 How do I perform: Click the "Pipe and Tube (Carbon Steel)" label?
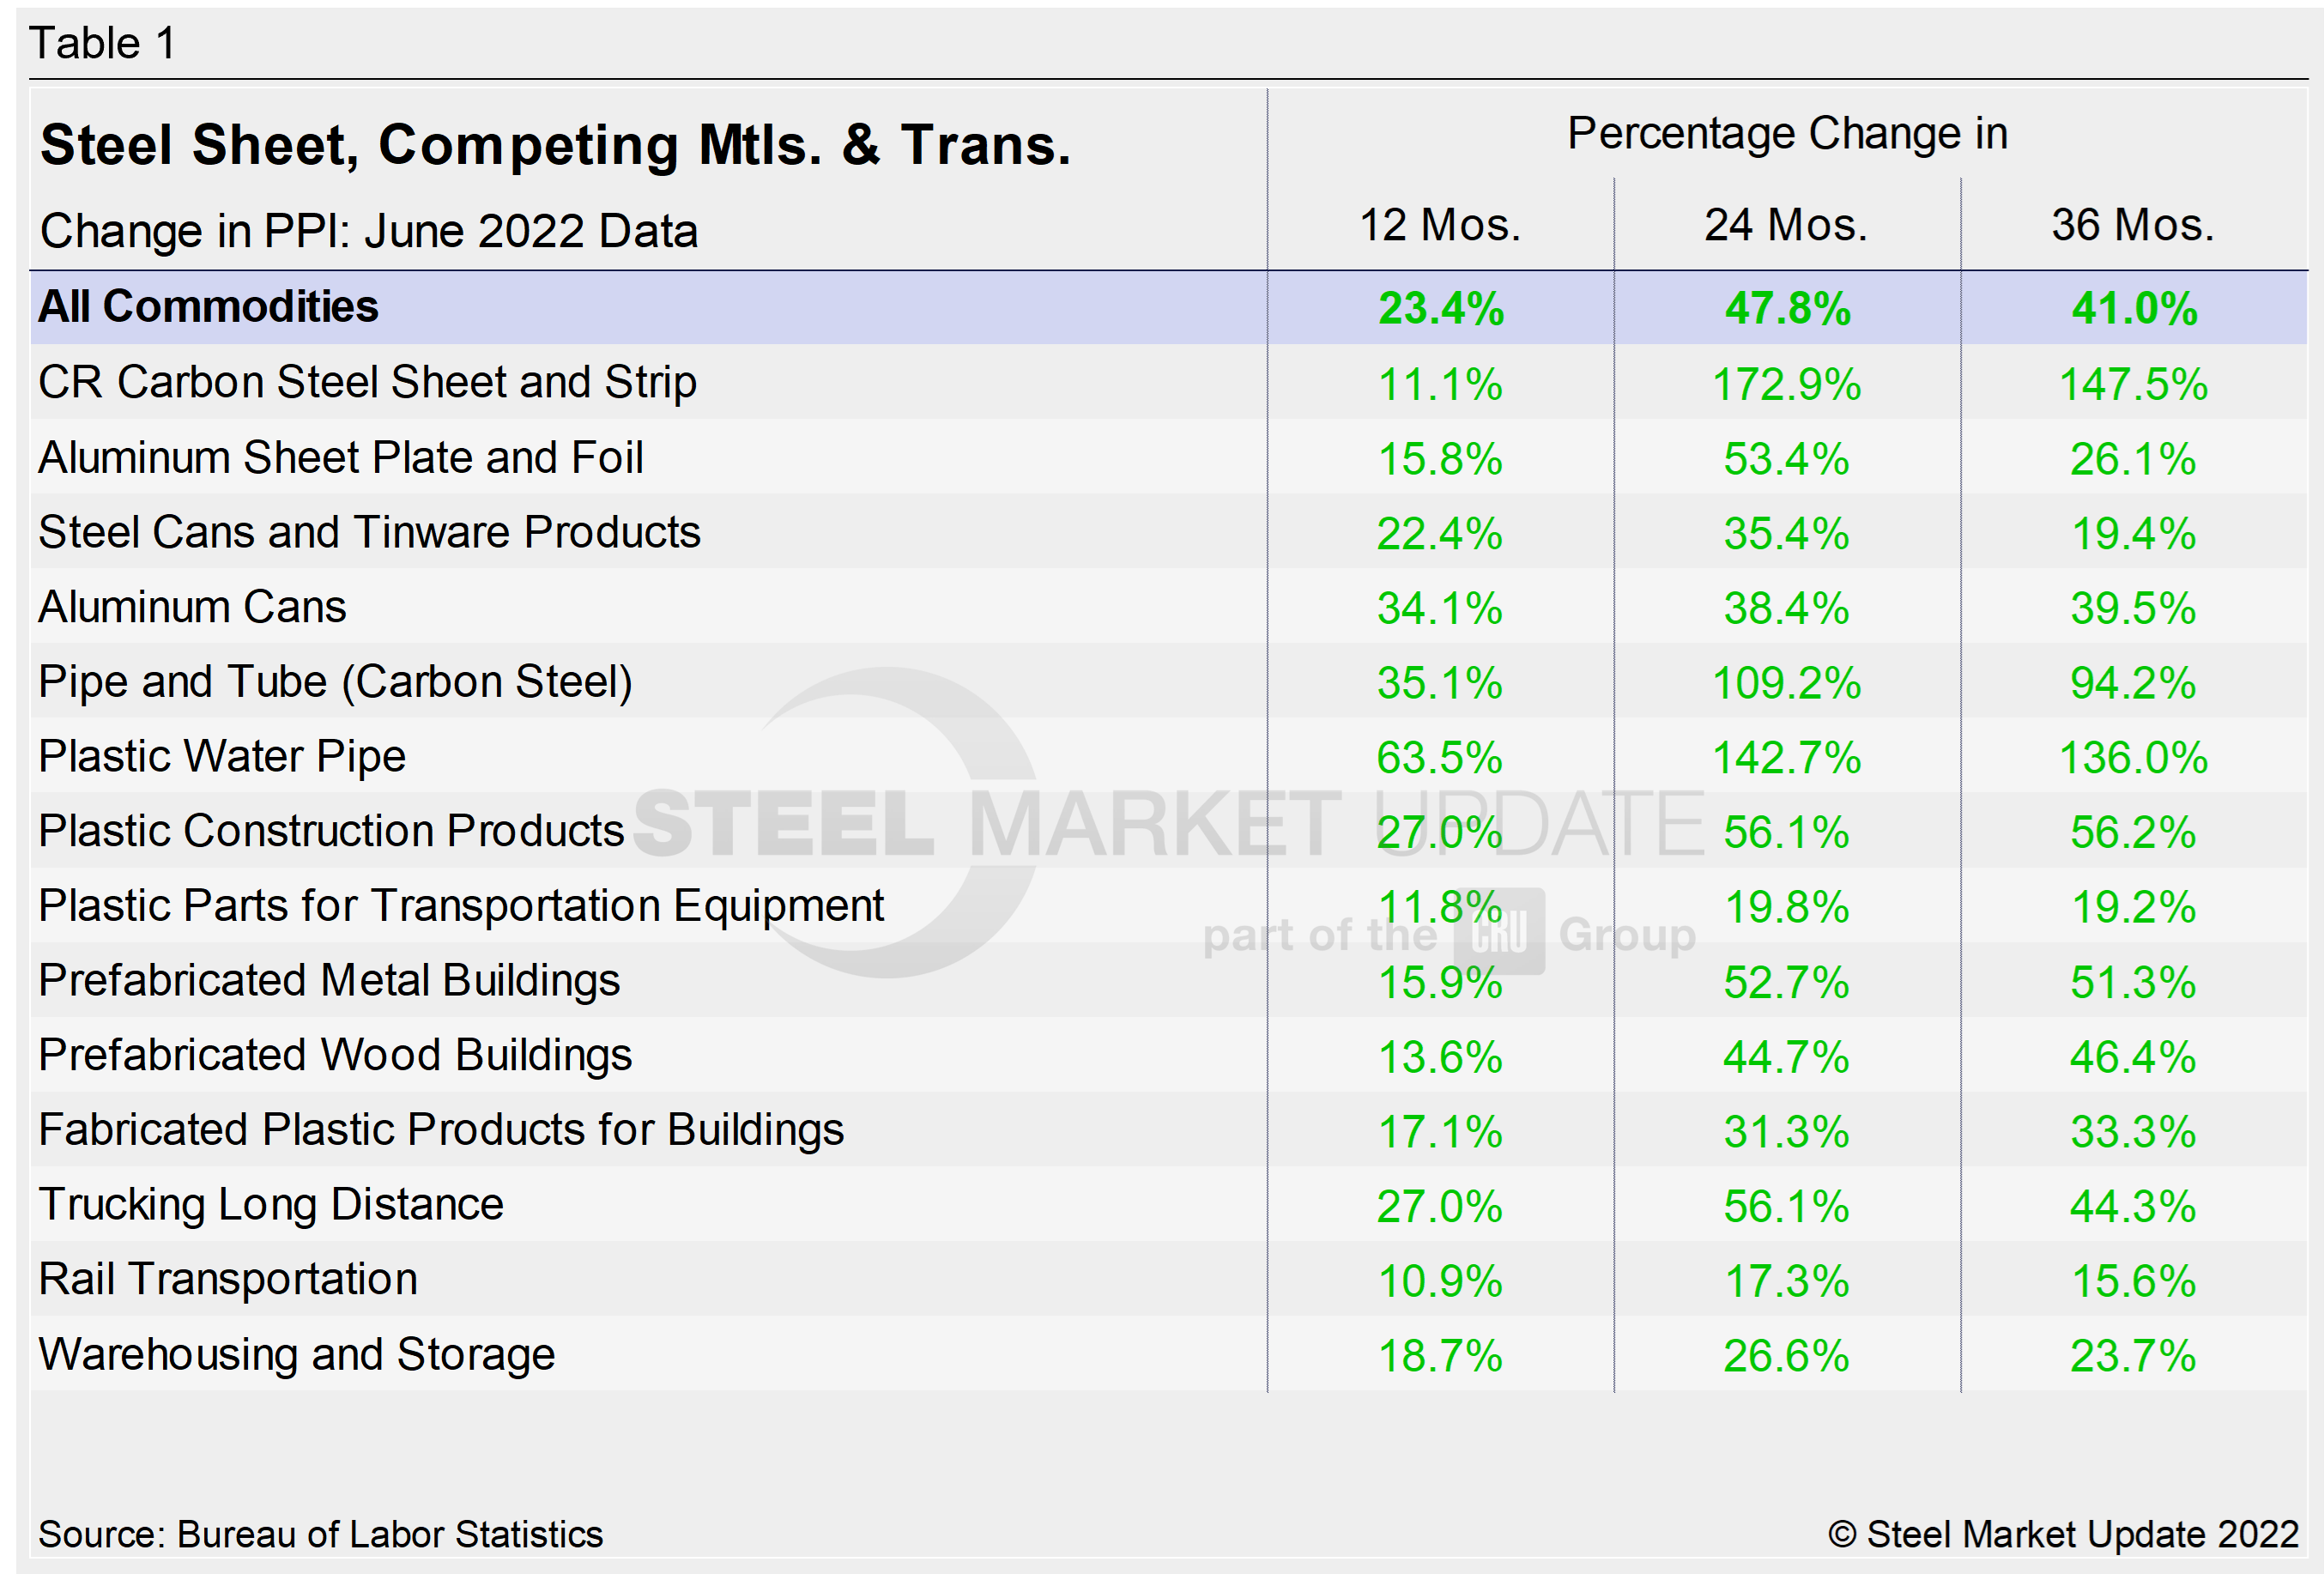pos(335,682)
